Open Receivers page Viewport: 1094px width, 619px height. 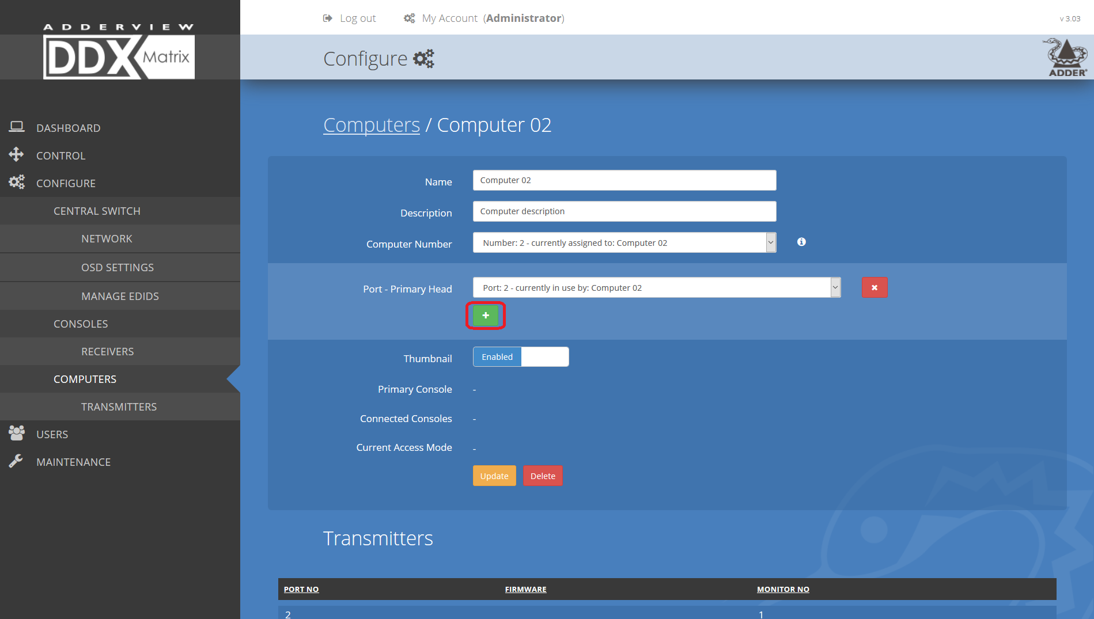click(x=108, y=351)
